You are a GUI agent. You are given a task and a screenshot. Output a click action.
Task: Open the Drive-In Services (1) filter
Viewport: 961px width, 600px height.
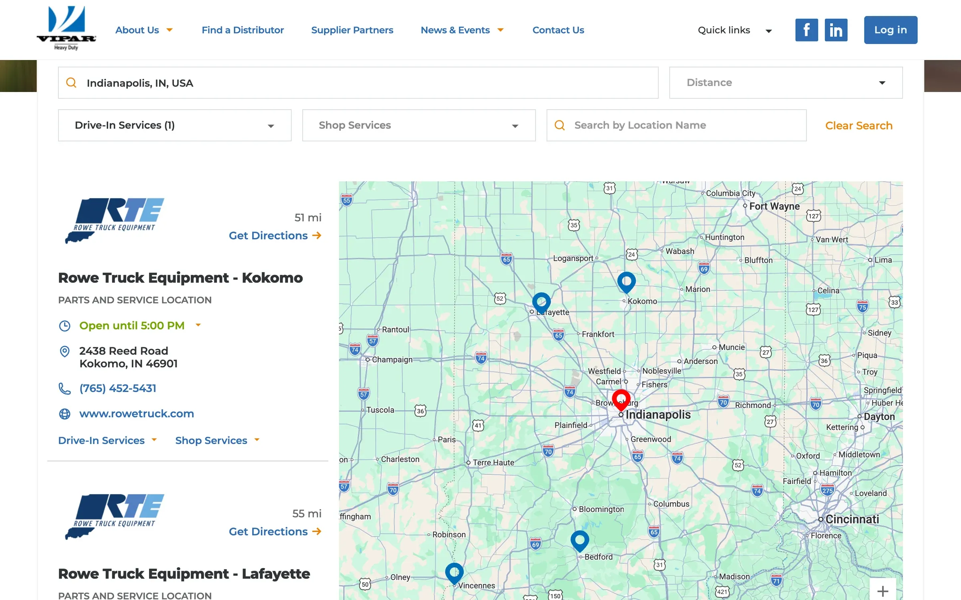pyautogui.click(x=175, y=126)
